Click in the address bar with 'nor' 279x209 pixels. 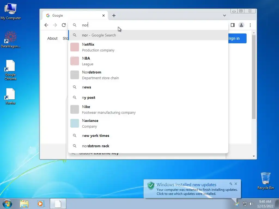coord(148,25)
